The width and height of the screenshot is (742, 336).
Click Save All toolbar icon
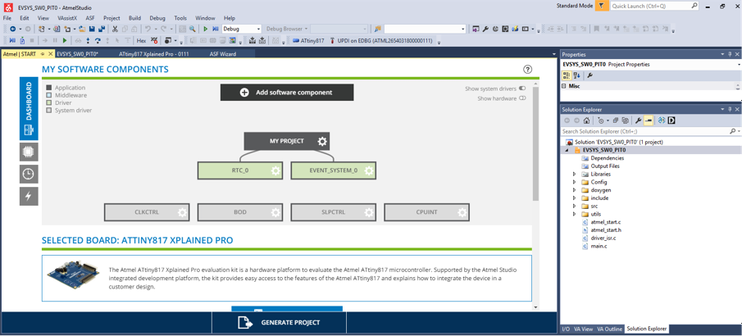point(102,29)
